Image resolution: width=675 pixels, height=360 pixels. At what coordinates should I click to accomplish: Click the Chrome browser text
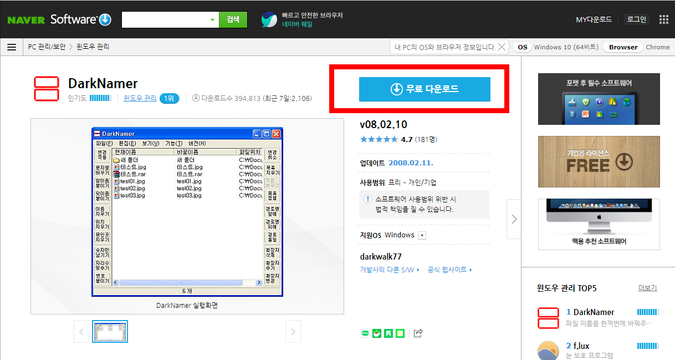pos(658,47)
